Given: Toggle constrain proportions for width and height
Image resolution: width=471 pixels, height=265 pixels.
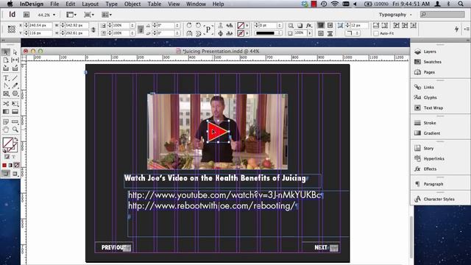Looking at the screenshot, I should (93, 29).
